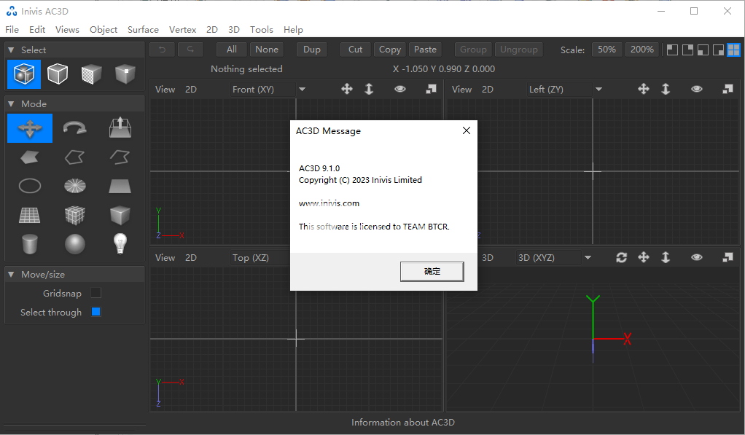The width and height of the screenshot is (745, 435).
Task: Select the Surface selection mode cube icon
Action: pyautogui.click(x=91, y=74)
